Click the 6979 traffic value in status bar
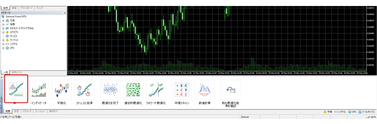377x124 pixels. click(373, 117)
